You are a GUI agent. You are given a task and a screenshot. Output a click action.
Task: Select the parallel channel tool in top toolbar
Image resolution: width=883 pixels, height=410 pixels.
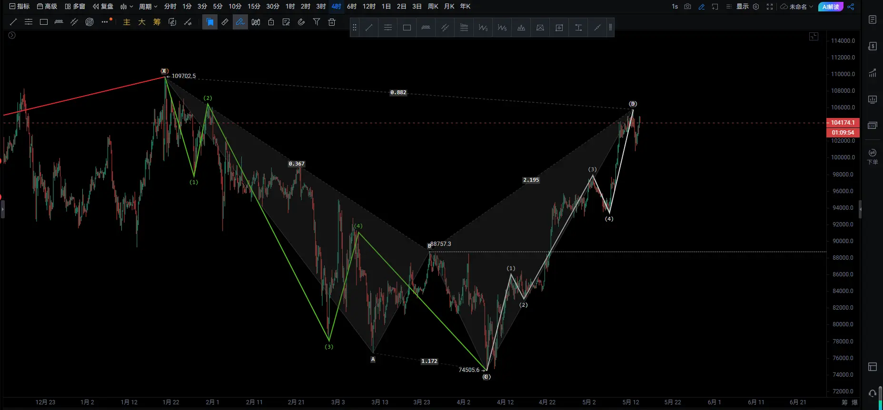(74, 22)
